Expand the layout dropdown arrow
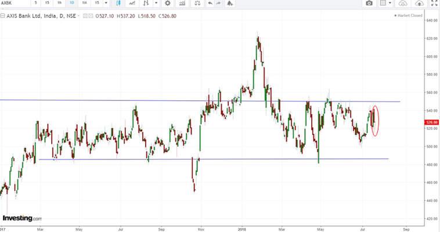 pyautogui.click(x=389, y=3)
